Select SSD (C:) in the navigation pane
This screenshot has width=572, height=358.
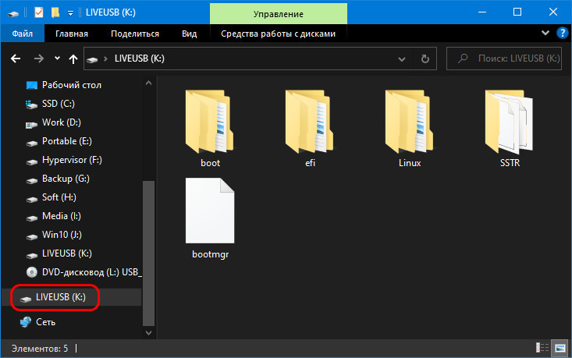(x=59, y=104)
